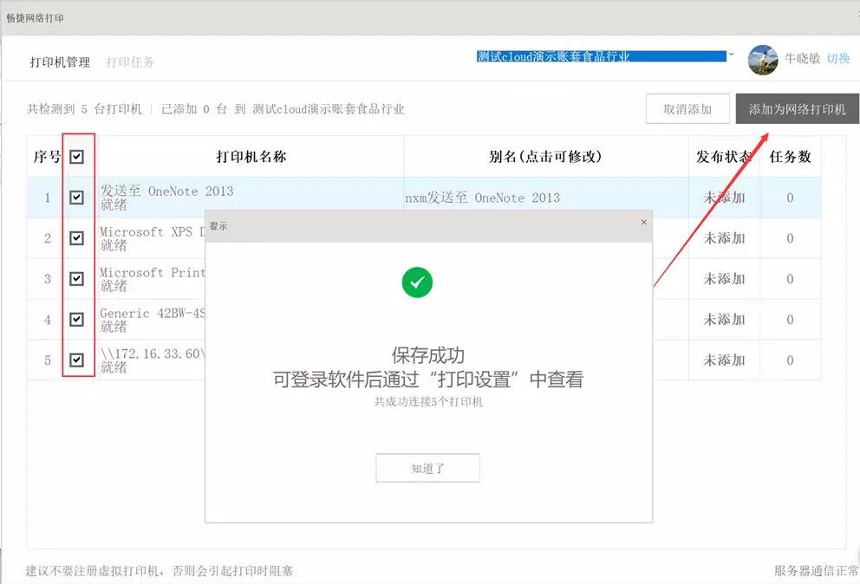The image size is (860, 584).
Task: Toggle checkbox for the 172.16.33.60 network printer
Action: click(77, 360)
